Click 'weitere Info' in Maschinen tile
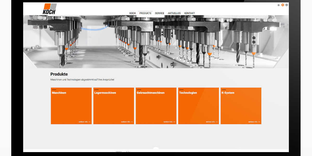The width and height of the screenshot is (312, 156). pyautogui.click(x=84, y=122)
